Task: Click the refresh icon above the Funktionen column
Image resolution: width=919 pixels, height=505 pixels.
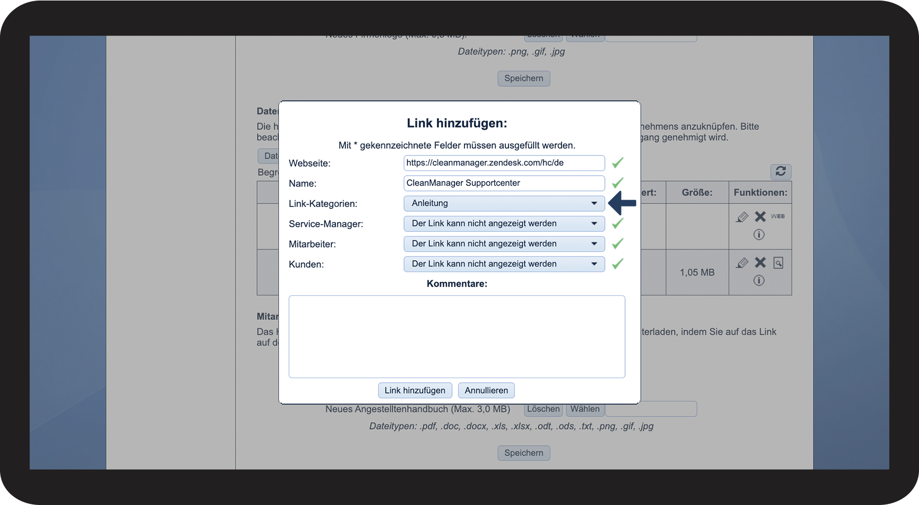Action: pos(781,171)
